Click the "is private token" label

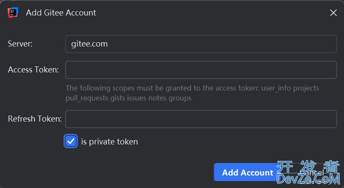109,141
